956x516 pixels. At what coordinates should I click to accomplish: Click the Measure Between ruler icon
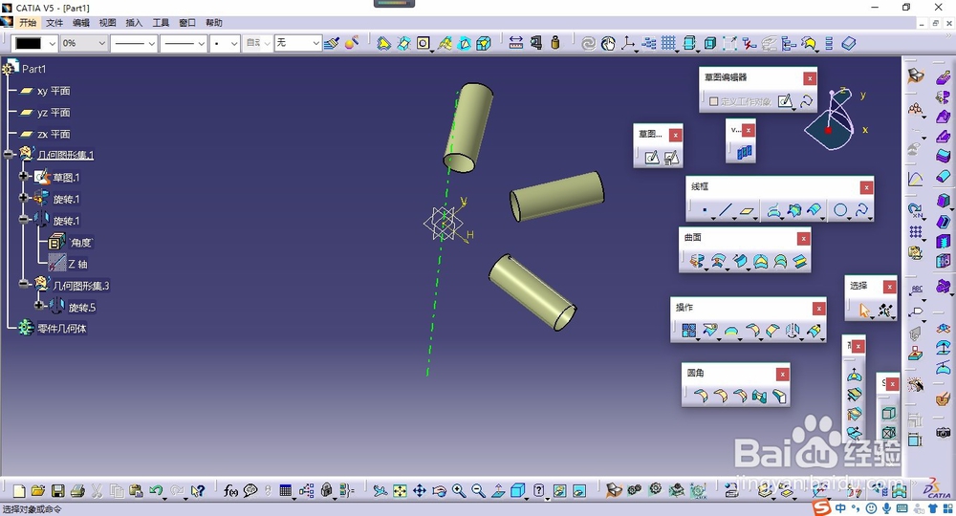(x=516, y=43)
